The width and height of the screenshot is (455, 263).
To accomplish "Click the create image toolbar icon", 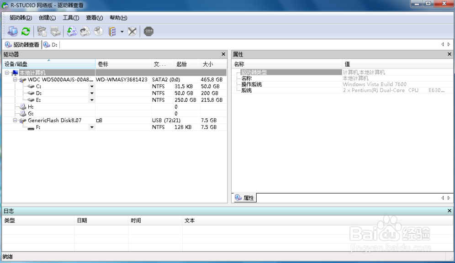I will pyautogui.click(x=85, y=32).
